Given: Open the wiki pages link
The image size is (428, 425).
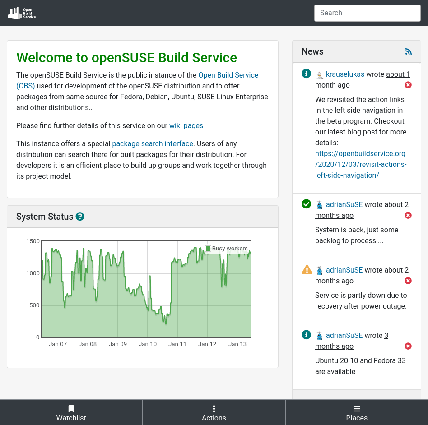Looking at the screenshot, I should 186,125.
